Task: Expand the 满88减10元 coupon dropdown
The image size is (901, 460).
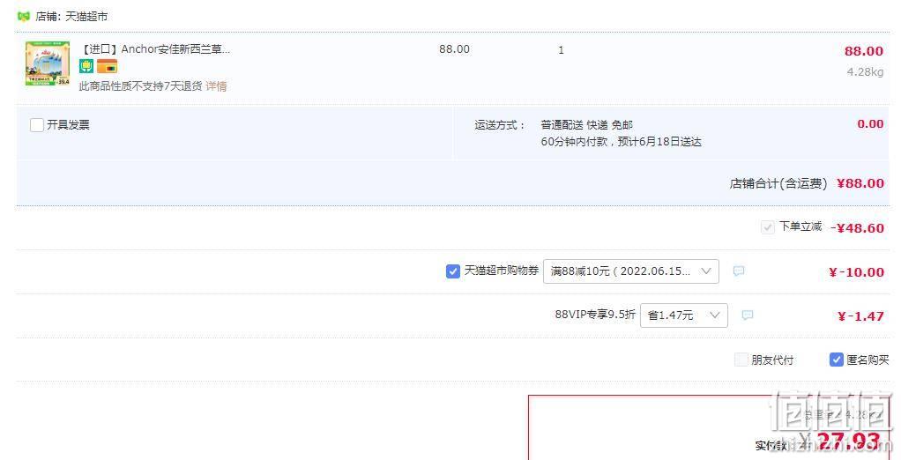Action: coord(631,271)
